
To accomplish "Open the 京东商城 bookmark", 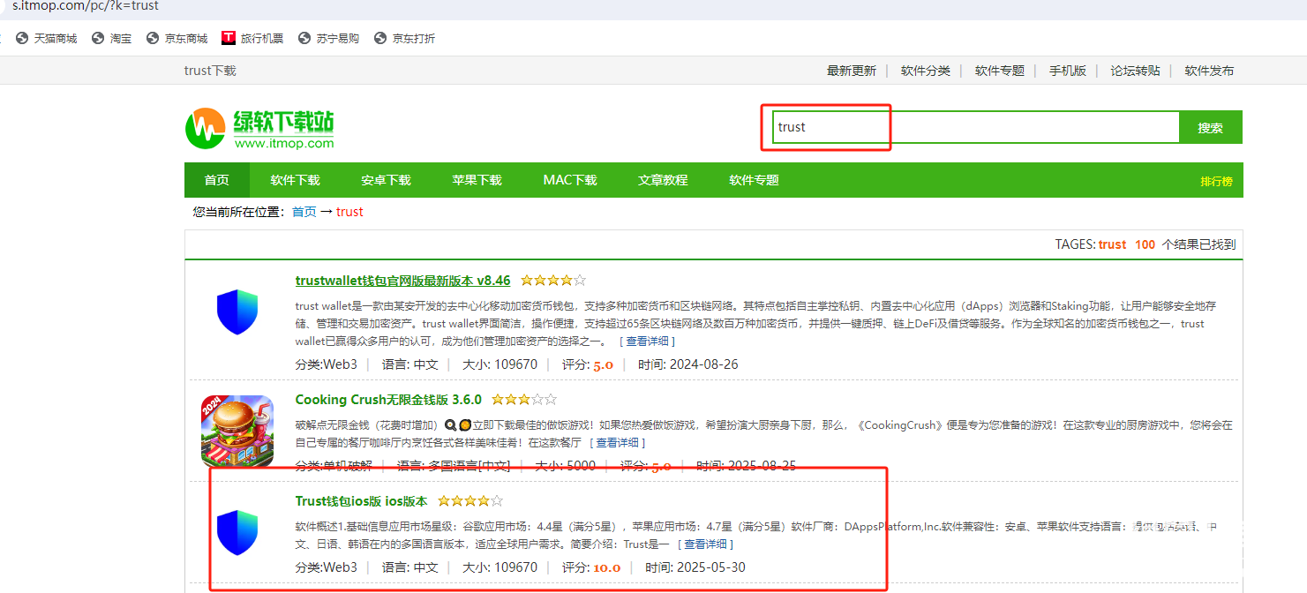I will pyautogui.click(x=178, y=39).
